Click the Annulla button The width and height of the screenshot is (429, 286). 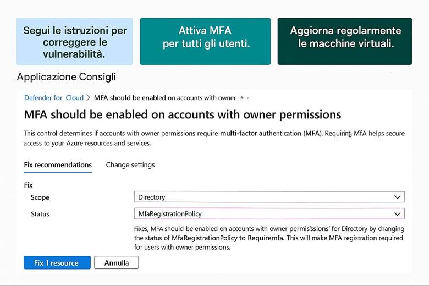coord(116,263)
